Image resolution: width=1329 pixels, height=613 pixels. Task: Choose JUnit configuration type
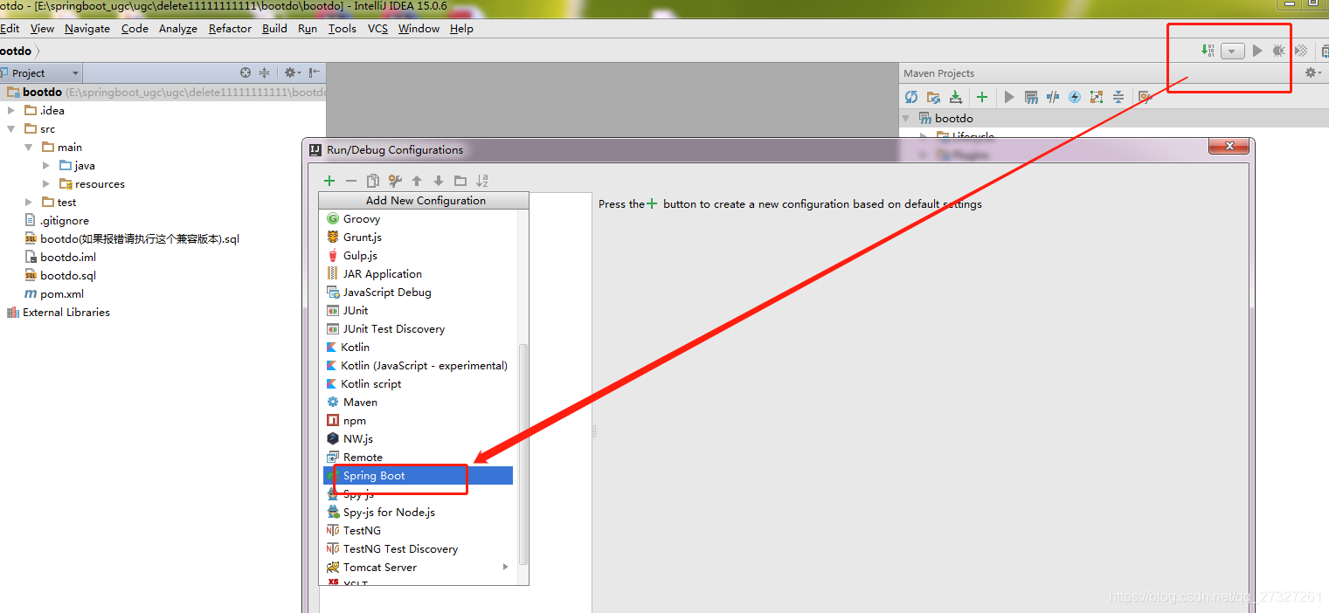coord(418,310)
